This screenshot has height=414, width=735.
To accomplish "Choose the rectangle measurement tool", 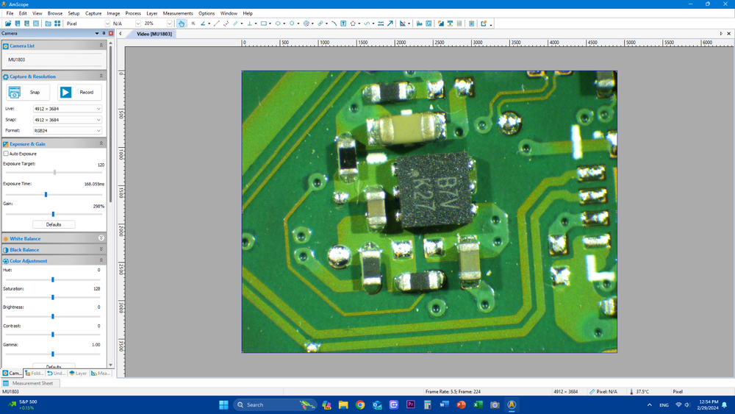I will [x=264, y=24].
